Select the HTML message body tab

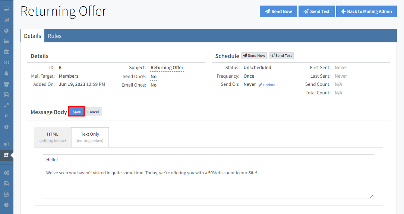(x=53, y=137)
